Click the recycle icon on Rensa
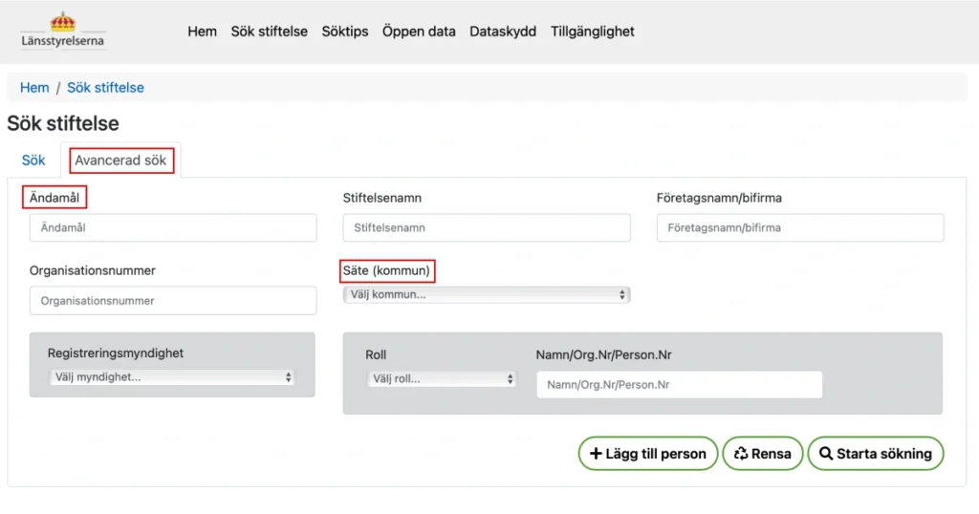The image size is (979, 514). pyautogui.click(x=740, y=454)
